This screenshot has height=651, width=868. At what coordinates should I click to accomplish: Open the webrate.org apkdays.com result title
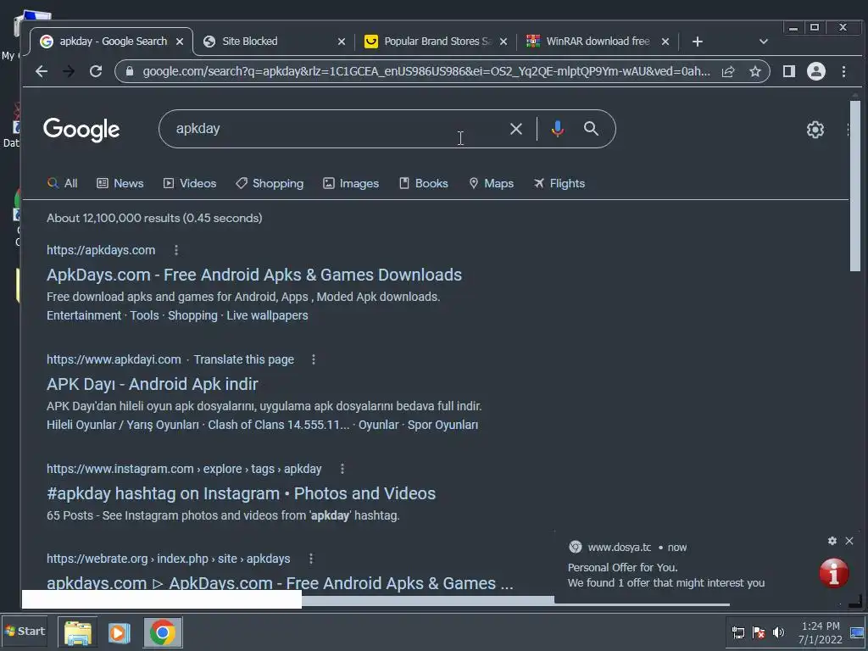point(280,583)
